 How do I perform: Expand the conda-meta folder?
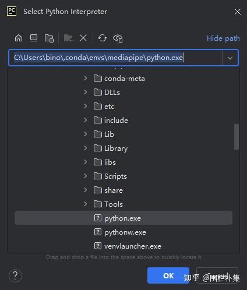coord(86,78)
